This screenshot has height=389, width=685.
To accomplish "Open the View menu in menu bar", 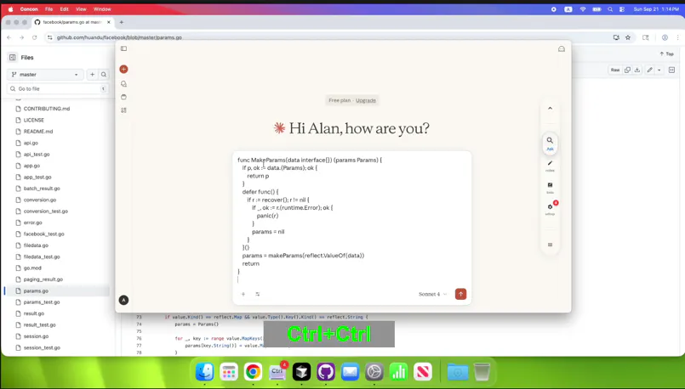I will pos(81,9).
